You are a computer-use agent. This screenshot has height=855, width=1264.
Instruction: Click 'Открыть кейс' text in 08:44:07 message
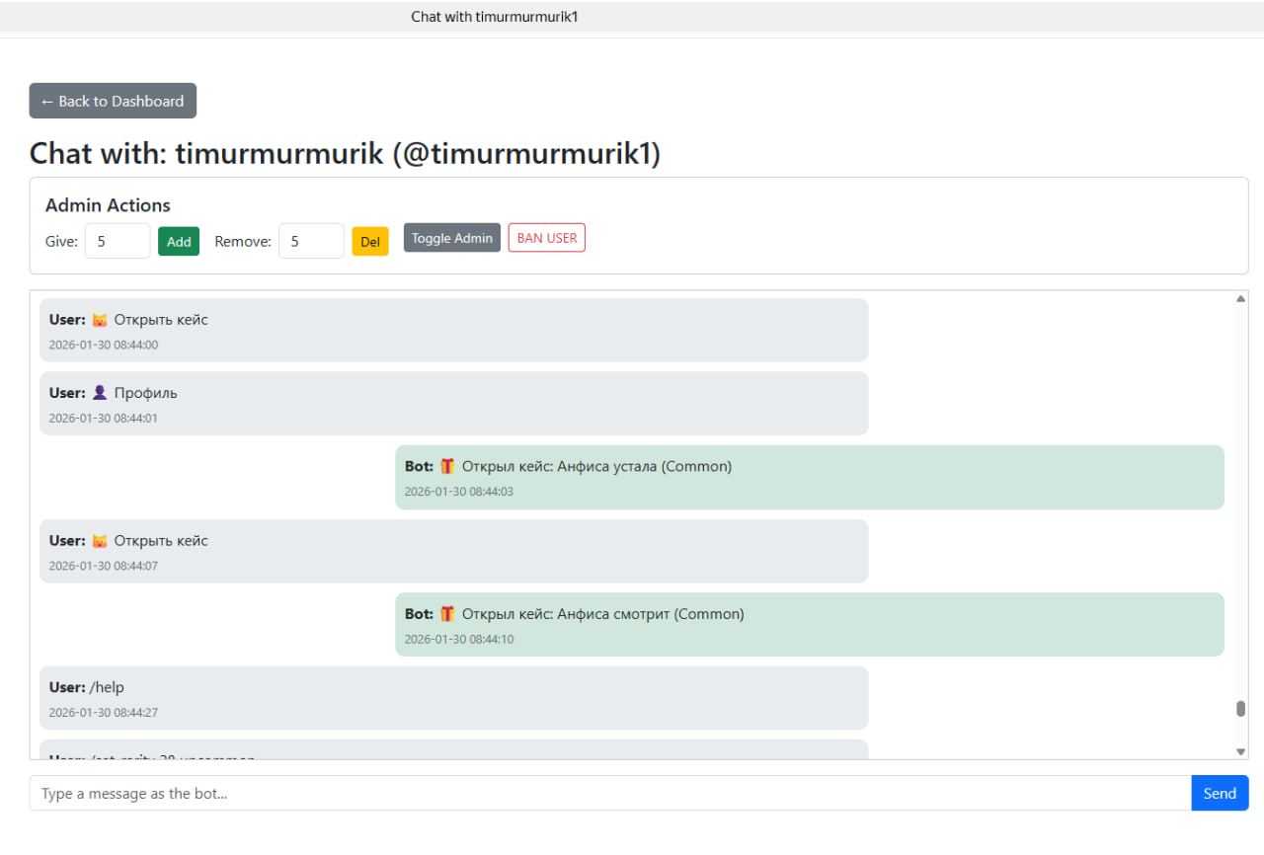pos(161,541)
